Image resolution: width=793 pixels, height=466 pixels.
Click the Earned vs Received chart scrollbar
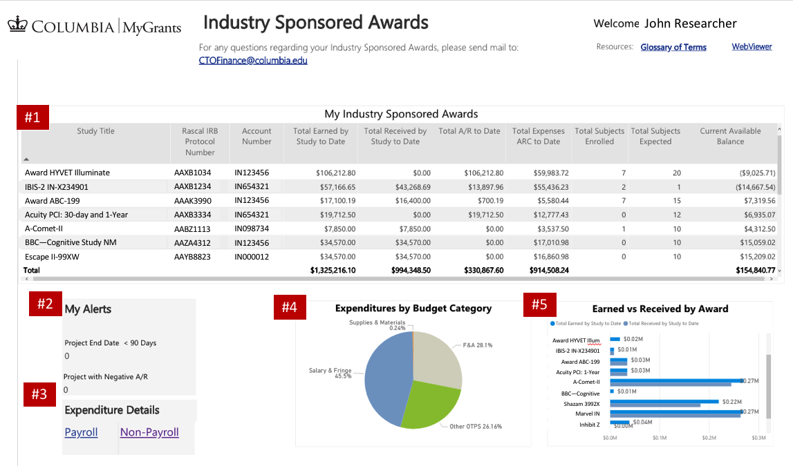pos(769,386)
